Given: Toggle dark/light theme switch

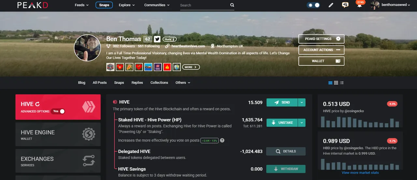Looking at the screenshot, I should tap(313, 5).
